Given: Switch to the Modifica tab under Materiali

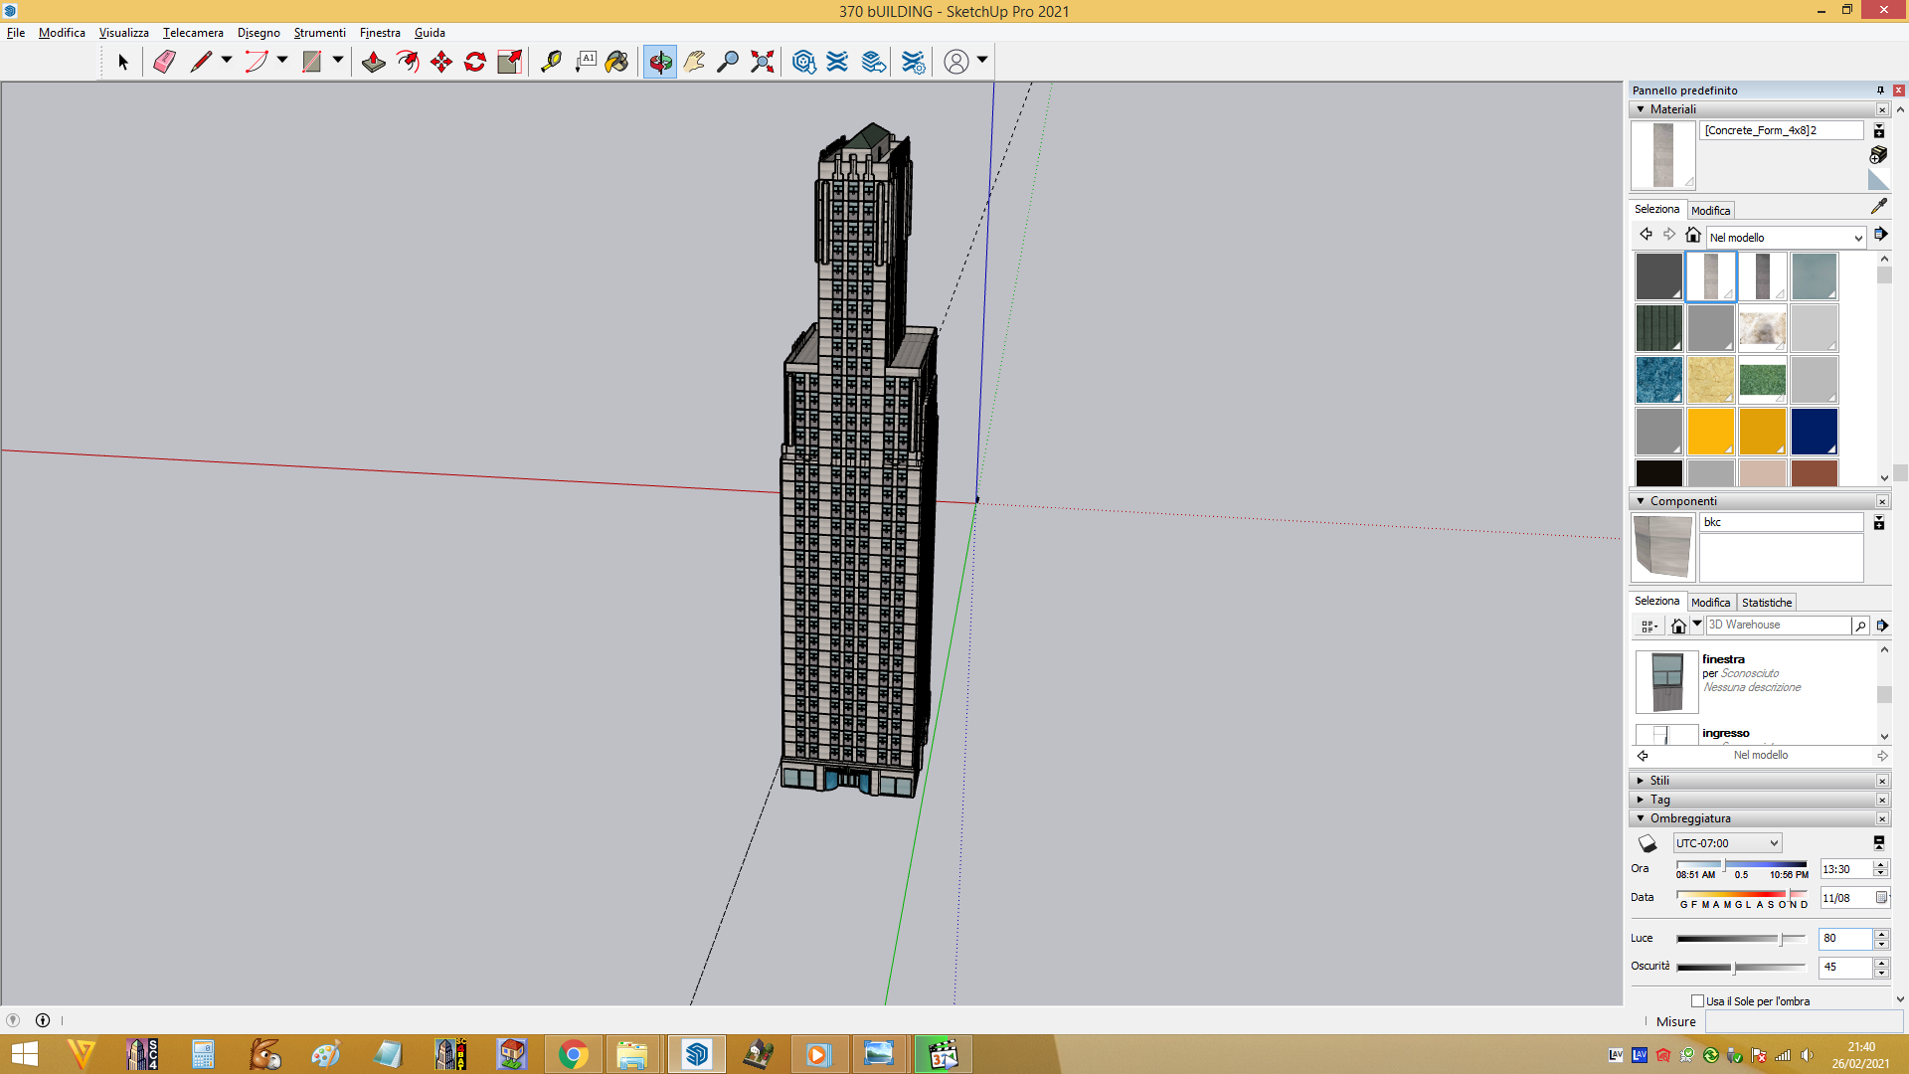Looking at the screenshot, I should tap(1710, 211).
